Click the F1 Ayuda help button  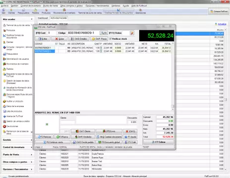(130, 137)
